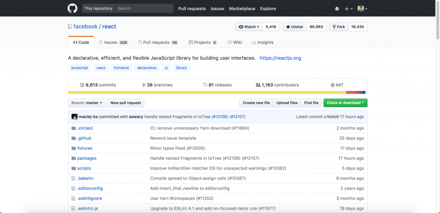440x213 pixels.
Task: Switch to the Insights tab
Action: point(263,43)
